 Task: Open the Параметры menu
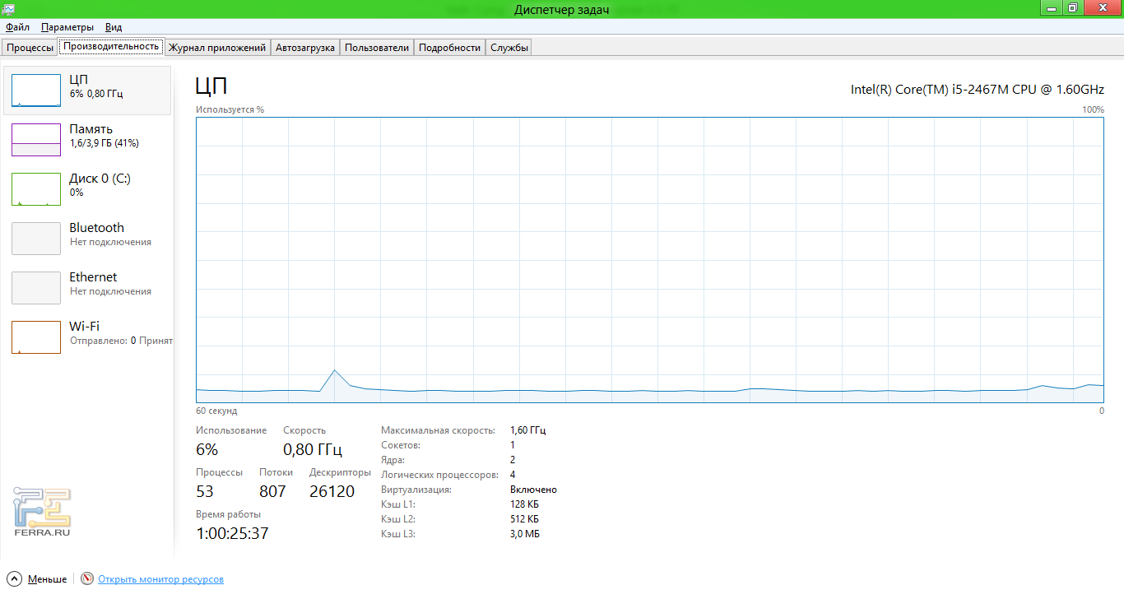coord(67,27)
